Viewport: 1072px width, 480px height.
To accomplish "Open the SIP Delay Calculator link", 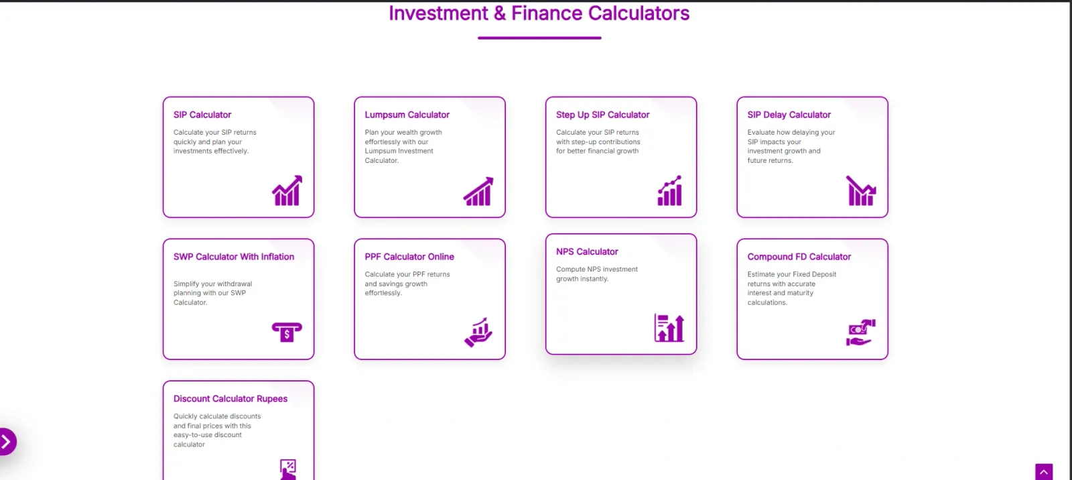I will pyautogui.click(x=789, y=115).
